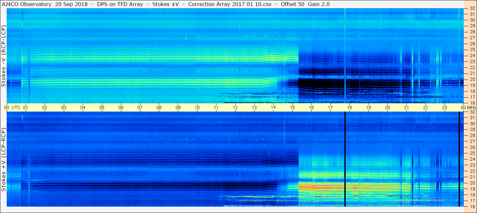
Task: Select the 22 hour marker on time axis
Action: pos(426,107)
